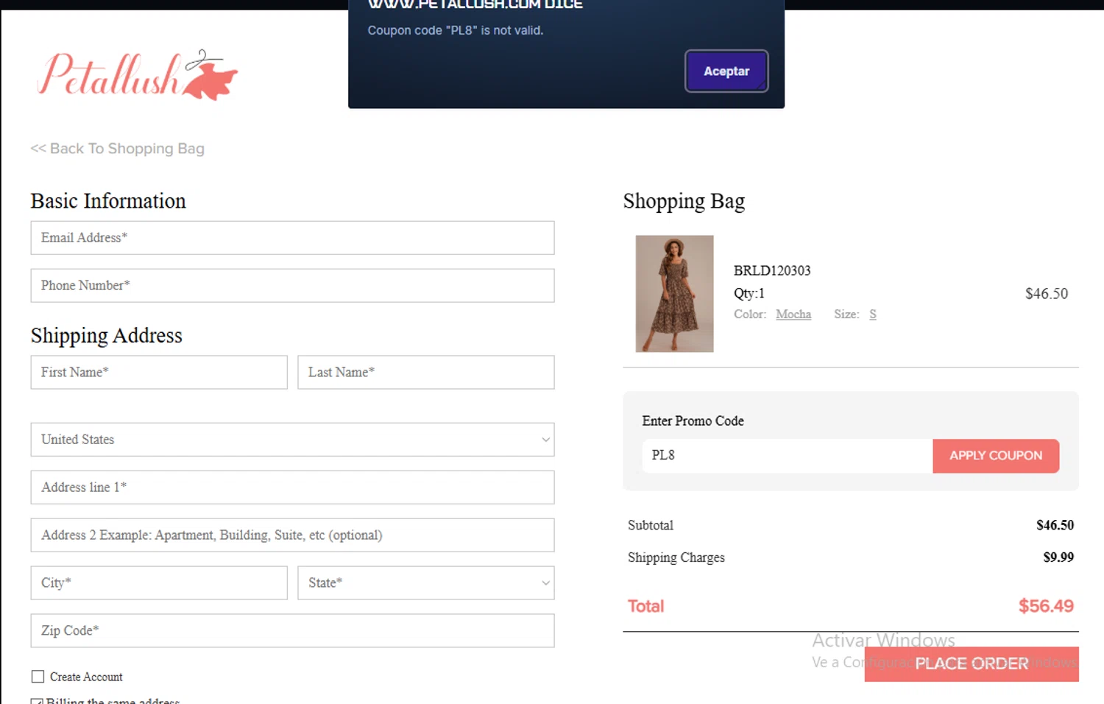Click the First Name field
The image size is (1104, 704).
(x=159, y=373)
